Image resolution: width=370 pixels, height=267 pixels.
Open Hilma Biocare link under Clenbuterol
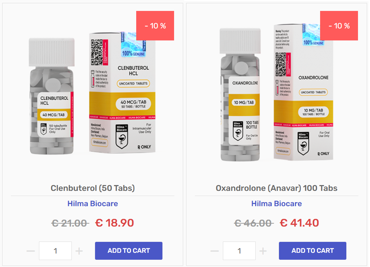(x=92, y=204)
